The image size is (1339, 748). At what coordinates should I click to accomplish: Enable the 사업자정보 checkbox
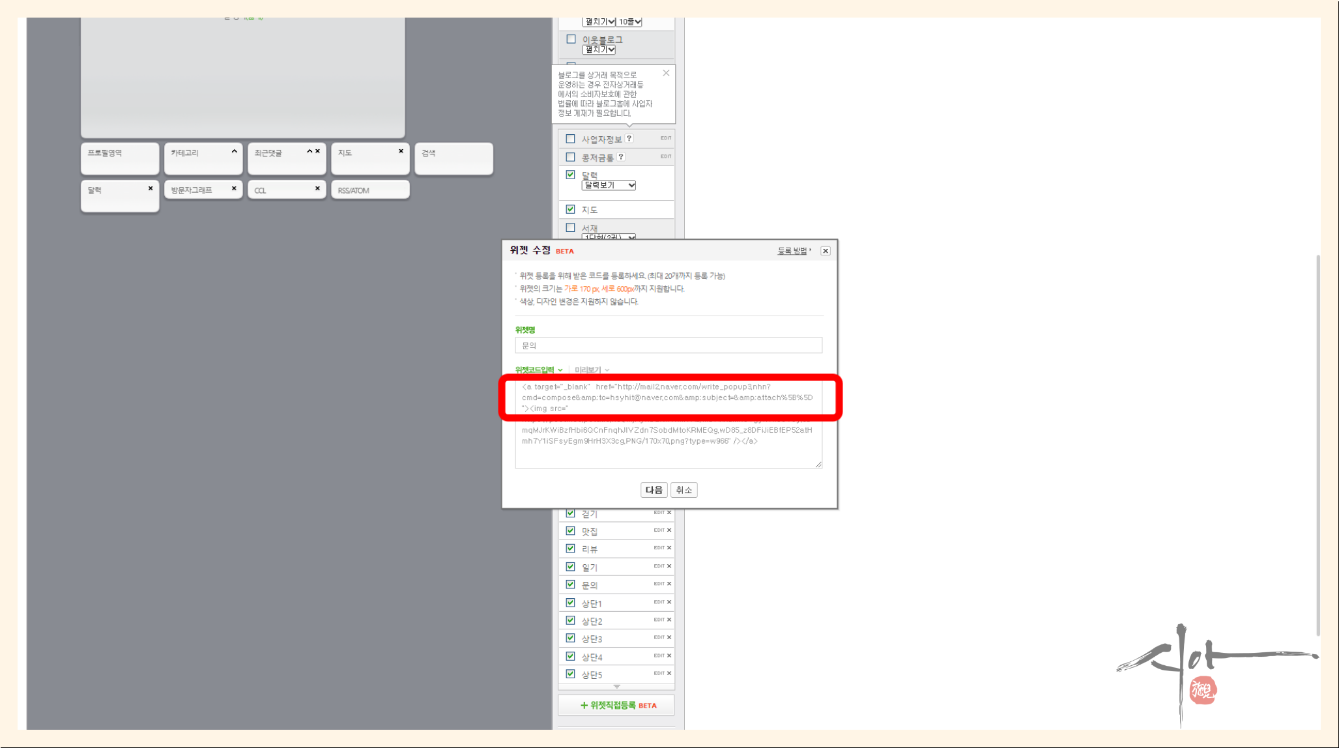click(x=571, y=139)
